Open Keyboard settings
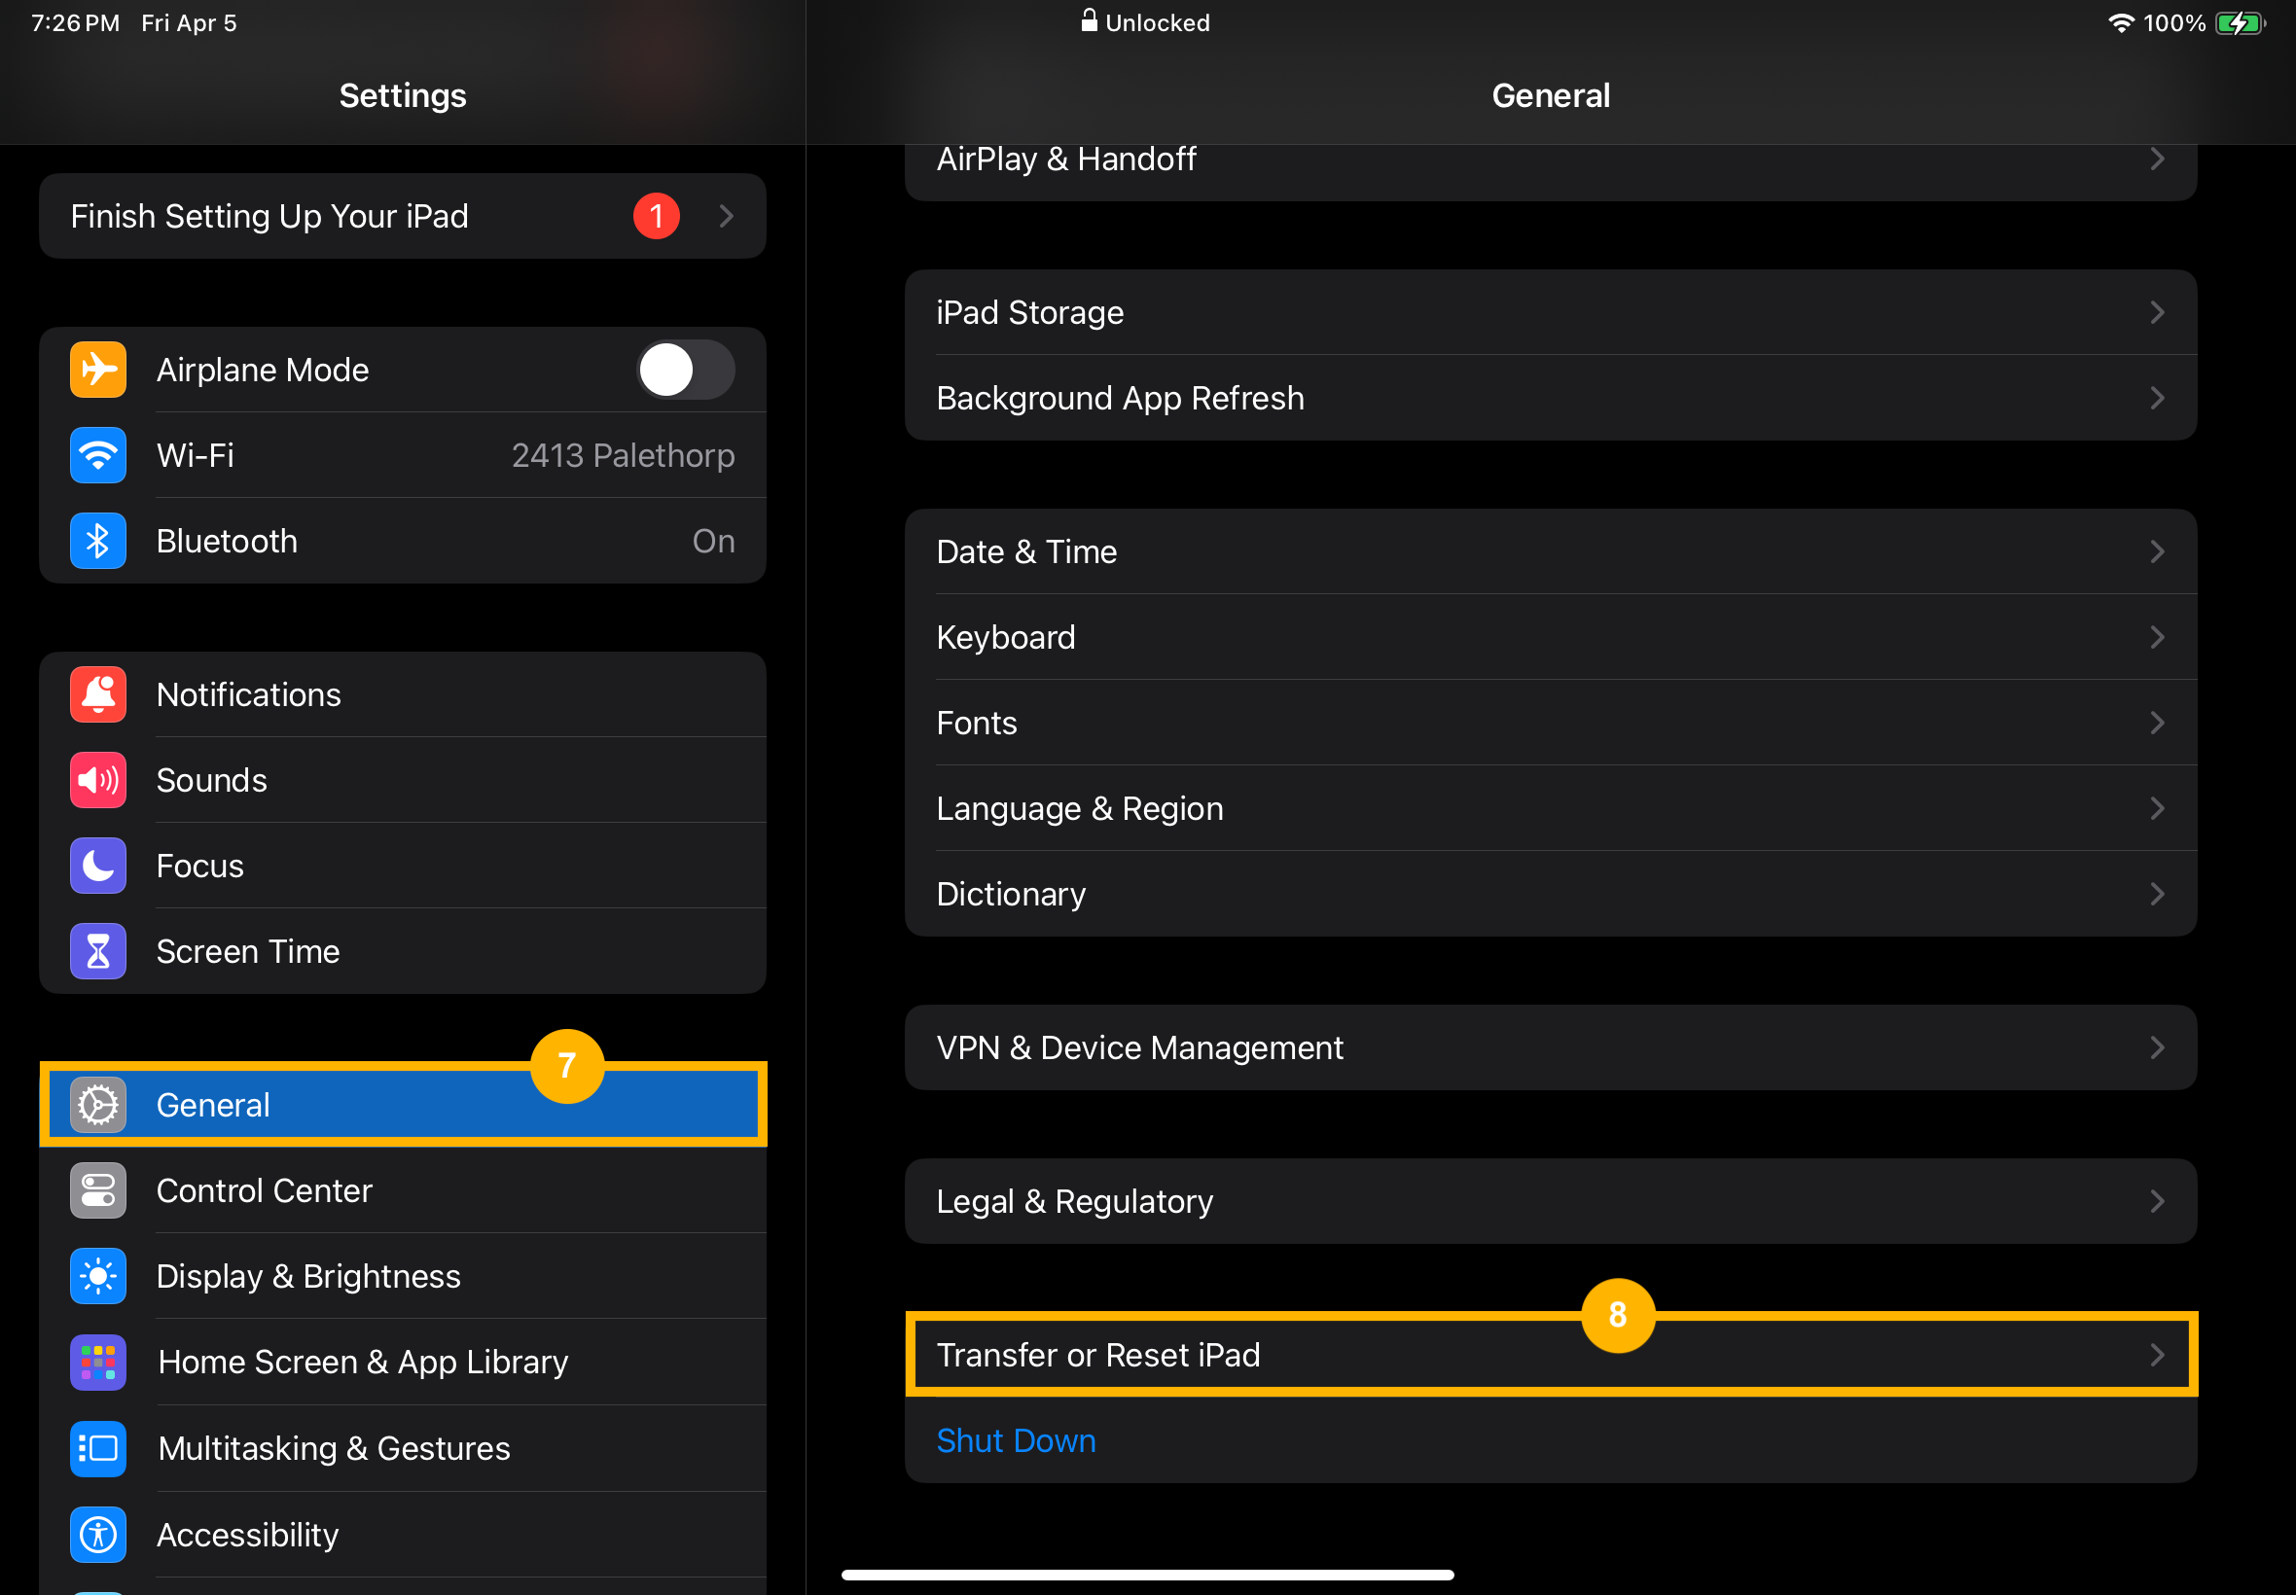The height and width of the screenshot is (1595, 2296). point(1551,638)
